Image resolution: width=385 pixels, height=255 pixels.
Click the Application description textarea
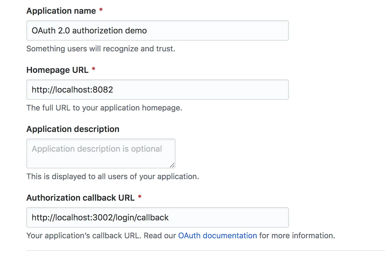tap(101, 153)
